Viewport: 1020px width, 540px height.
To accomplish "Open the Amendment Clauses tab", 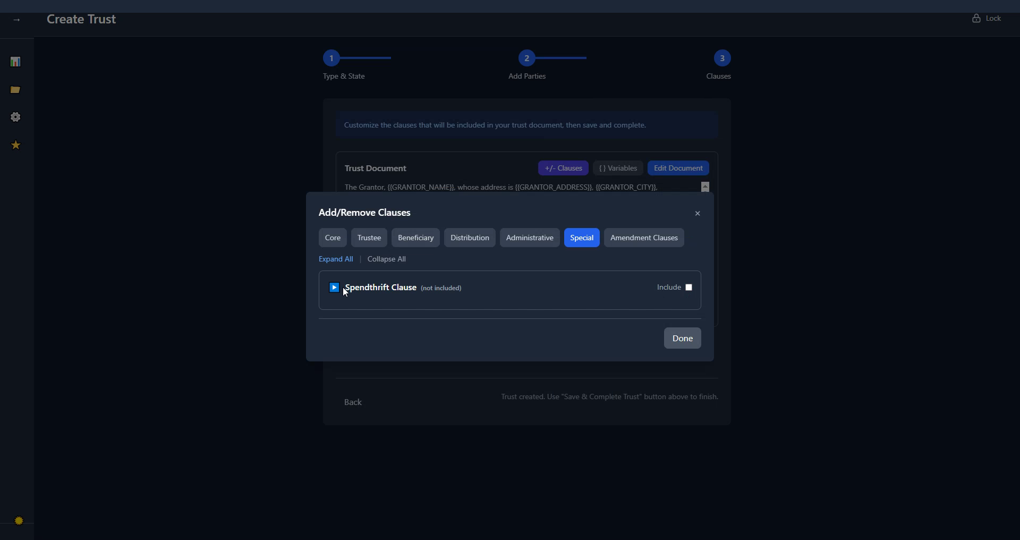I will tap(644, 238).
